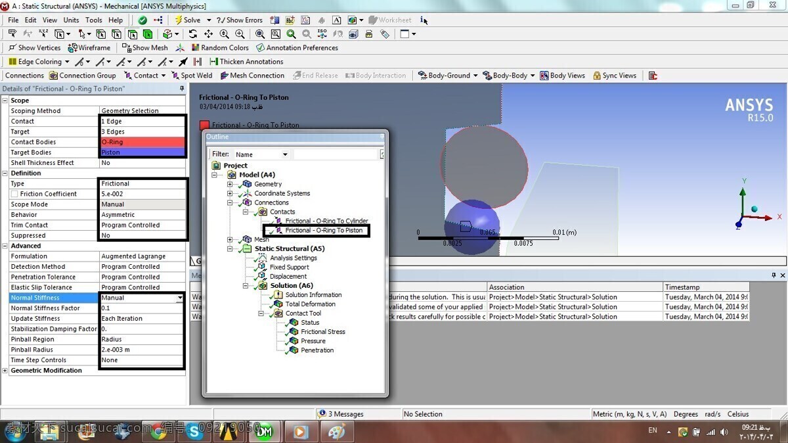The width and height of the screenshot is (788, 443).
Task: Select the Pan tool icon
Action: (208, 34)
